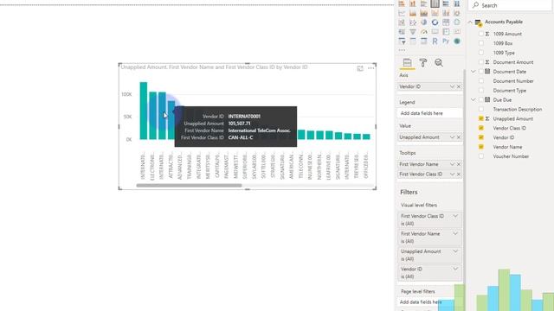
Task: Switch to the Format paint roller tab
Action: point(423,63)
